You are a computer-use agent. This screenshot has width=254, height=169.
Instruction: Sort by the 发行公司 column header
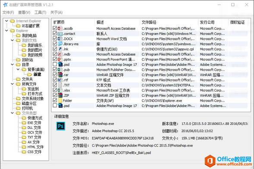(213, 22)
